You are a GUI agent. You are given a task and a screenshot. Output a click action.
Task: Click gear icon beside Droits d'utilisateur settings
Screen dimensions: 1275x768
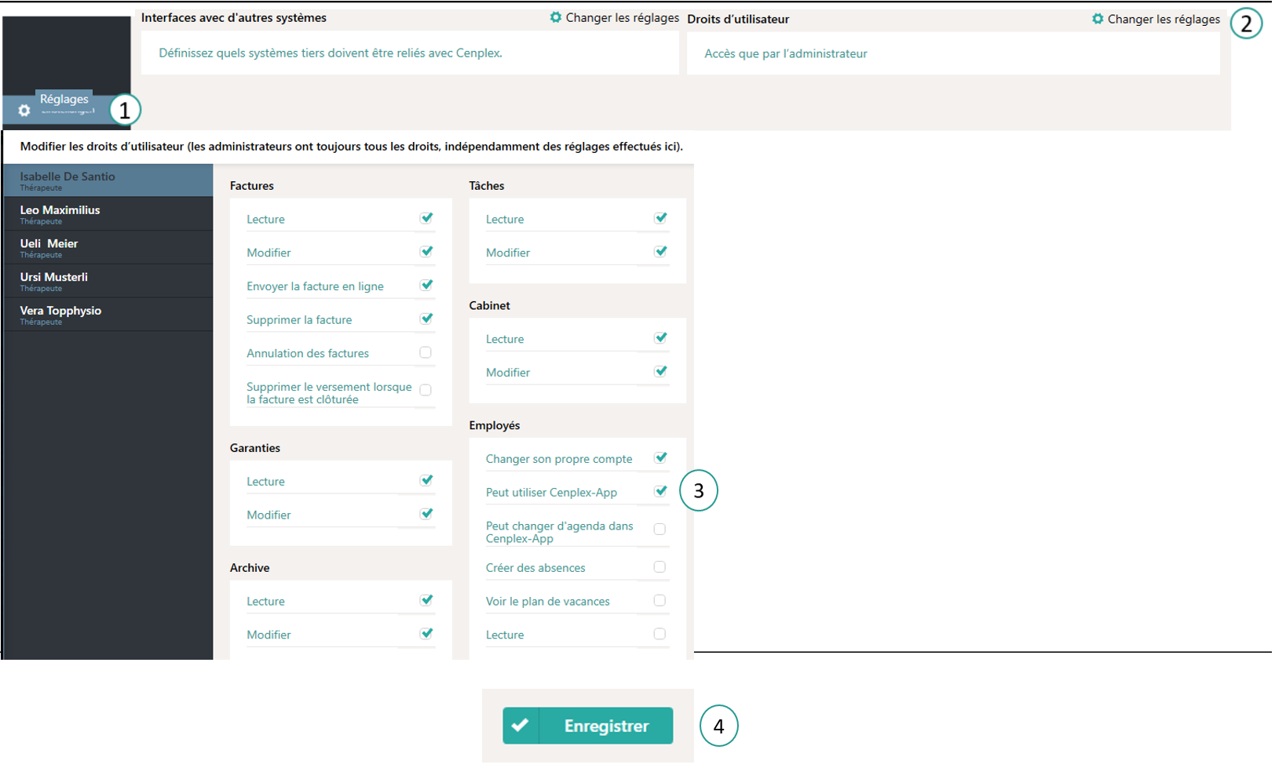[1098, 19]
